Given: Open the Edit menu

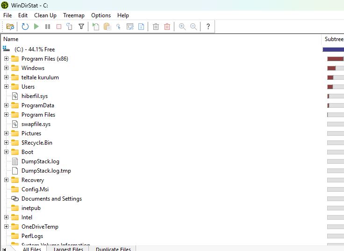Looking at the screenshot, I should tap(23, 15).
